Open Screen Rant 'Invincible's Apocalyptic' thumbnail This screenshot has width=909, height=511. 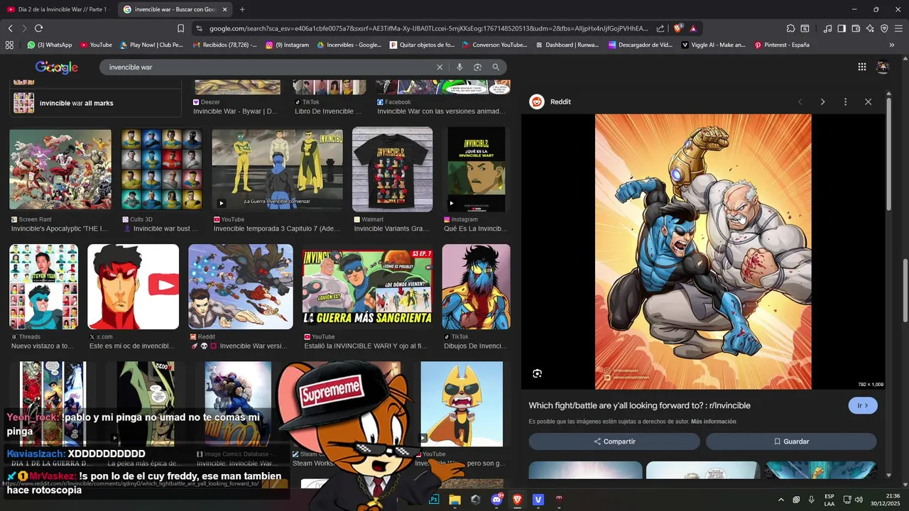(60, 169)
